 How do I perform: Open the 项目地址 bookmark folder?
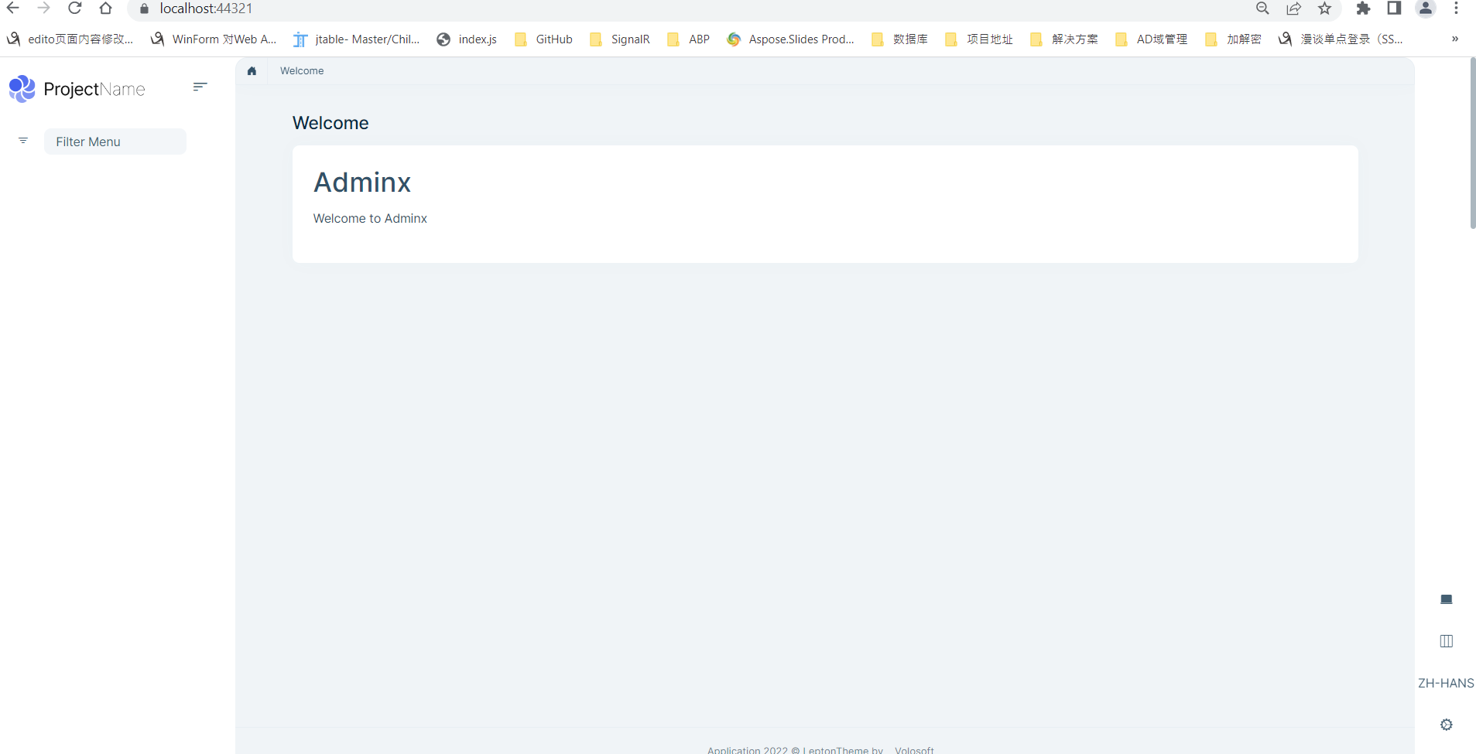click(979, 39)
